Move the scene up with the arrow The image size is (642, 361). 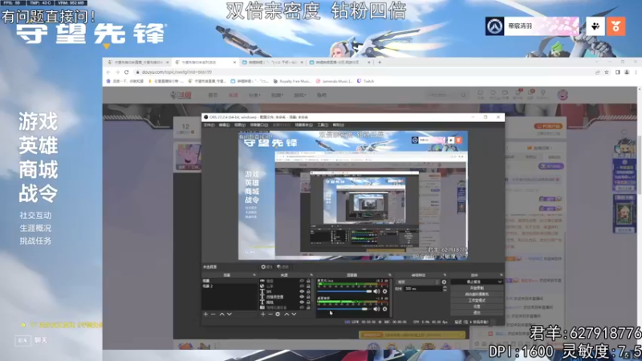pyautogui.click(x=222, y=314)
